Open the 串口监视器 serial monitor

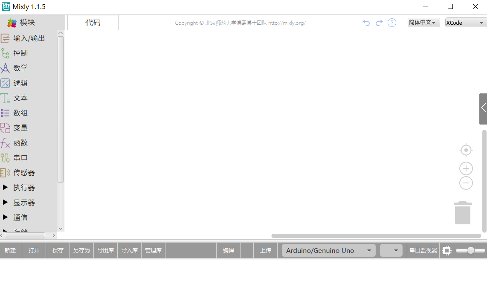pos(423,251)
